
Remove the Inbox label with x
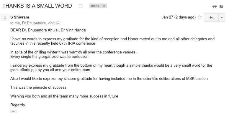pyautogui.click(x=104, y=6)
